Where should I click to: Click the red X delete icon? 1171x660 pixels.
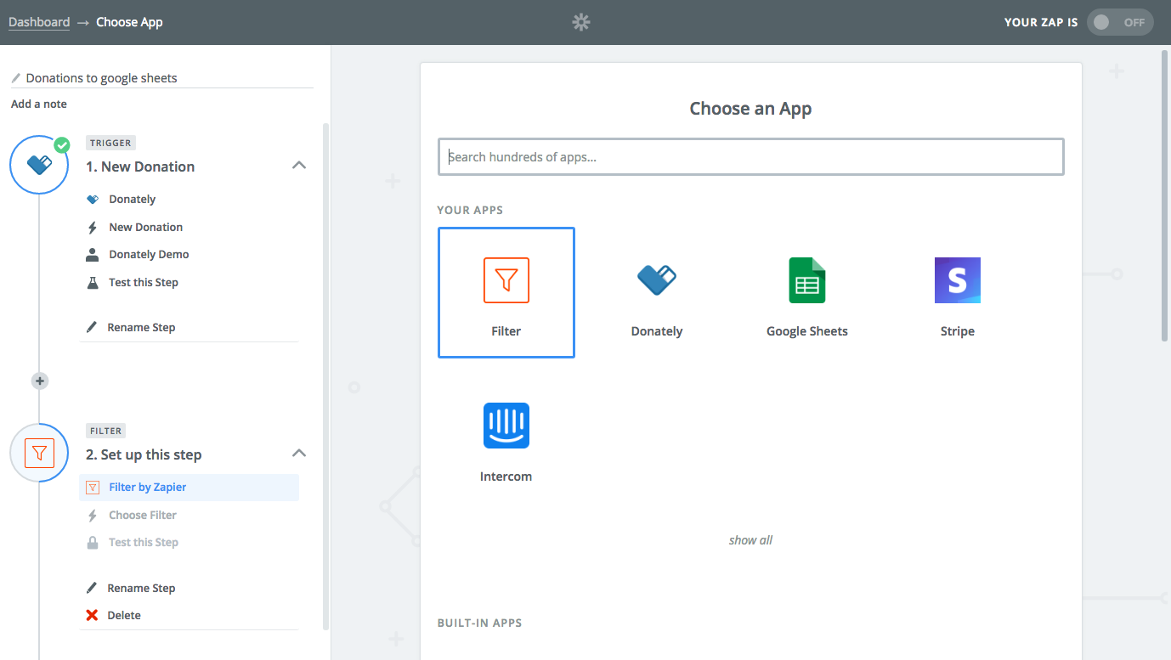coord(92,615)
